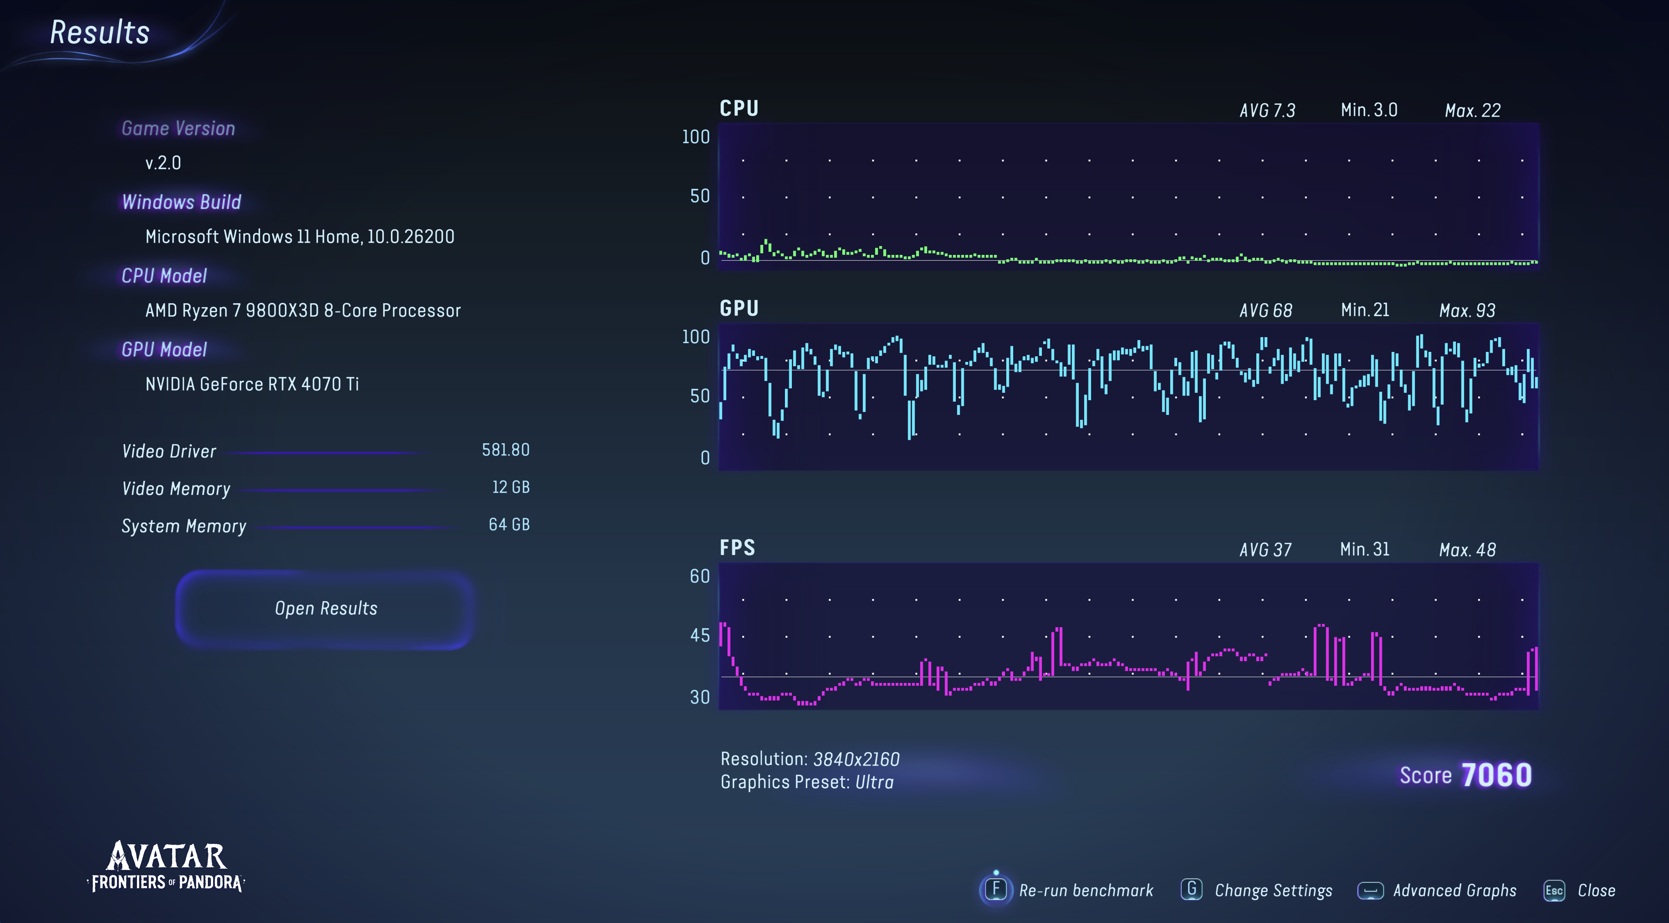Click the G key icon
The image size is (1669, 923).
coord(1191,890)
